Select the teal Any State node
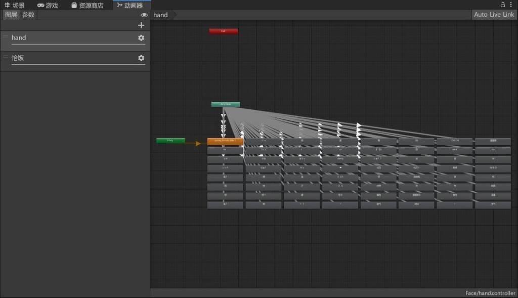Viewport: 518px width, 298px height. tap(226, 104)
